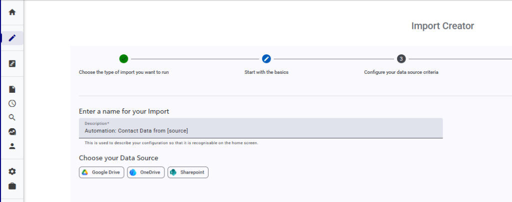
Task: Click the magnifier search icon in sidebar
Action: coord(12,118)
